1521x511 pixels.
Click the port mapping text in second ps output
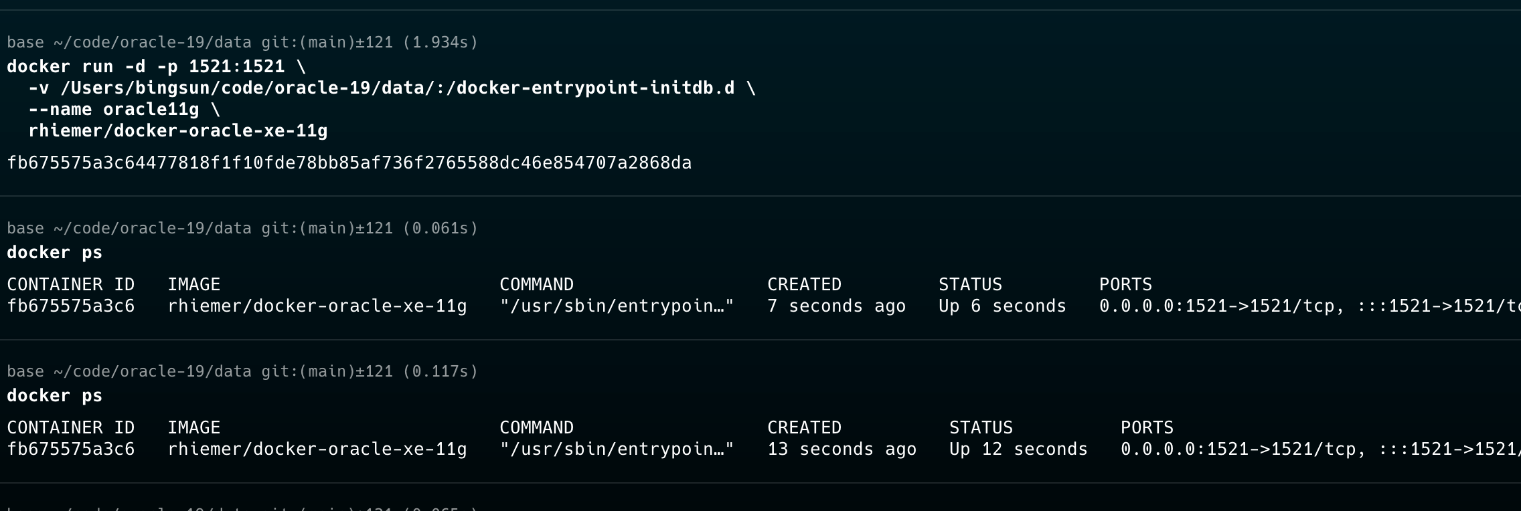point(1321,449)
